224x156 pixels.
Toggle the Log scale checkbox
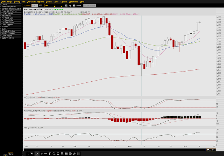tap(66, 6)
